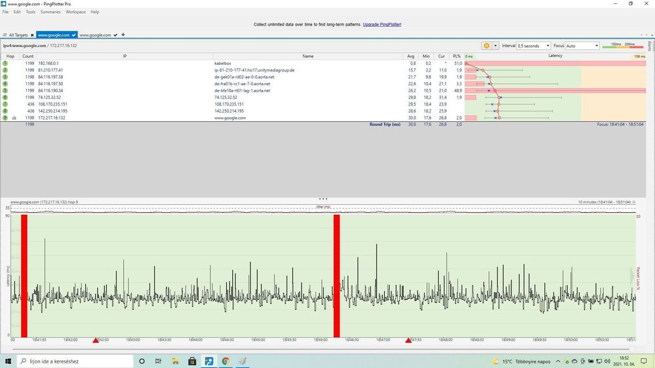
Task: Click the second red packet-loss bar on timeline
Action: point(337,276)
